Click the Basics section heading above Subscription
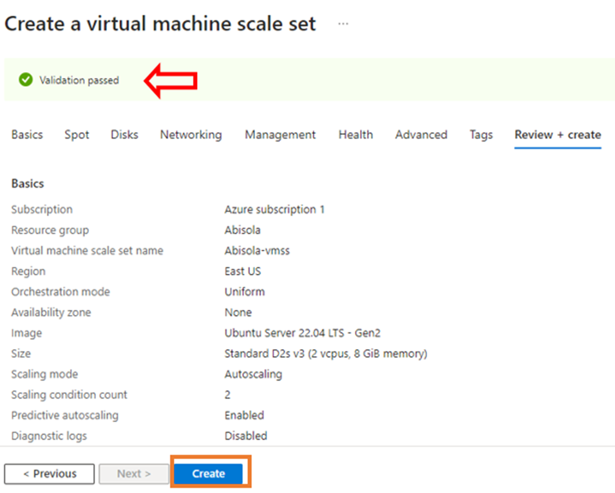The width and height of the screenshot is (615, 493). pyautogui.click(x=28, y=184)
